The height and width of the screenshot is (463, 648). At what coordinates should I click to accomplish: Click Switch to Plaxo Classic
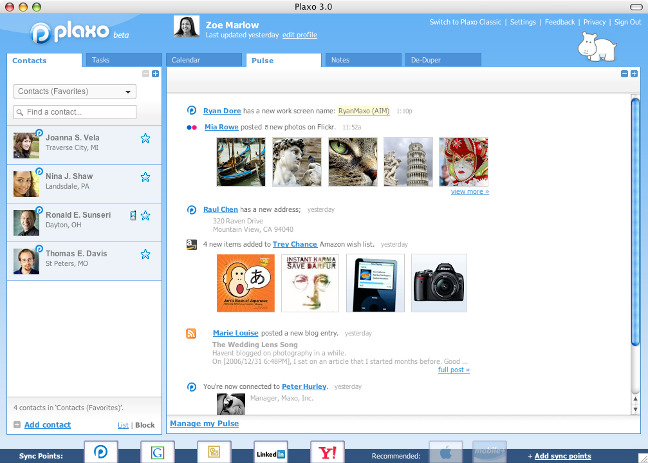465,23
